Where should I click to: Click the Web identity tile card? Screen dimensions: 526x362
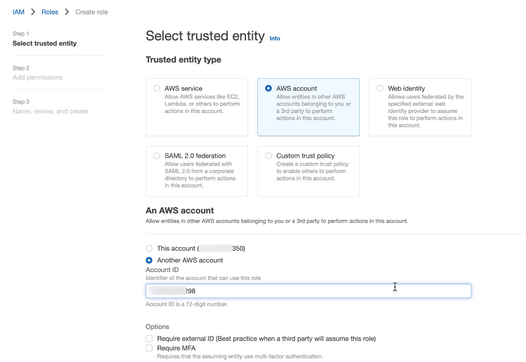(420, 107)
